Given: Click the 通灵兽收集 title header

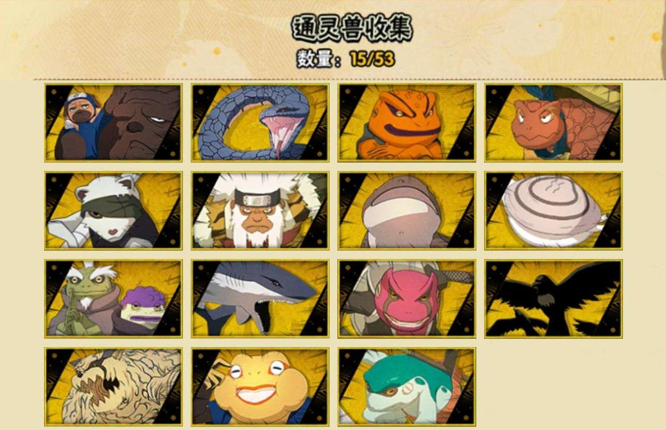Looking at the screenshot, I should point(352,28).
